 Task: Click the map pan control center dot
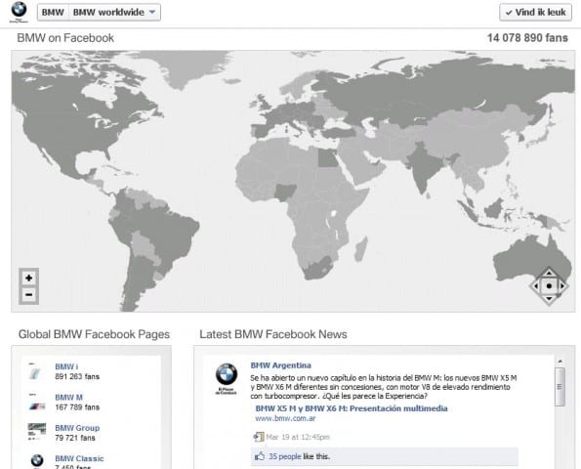[x=549, y=286]
